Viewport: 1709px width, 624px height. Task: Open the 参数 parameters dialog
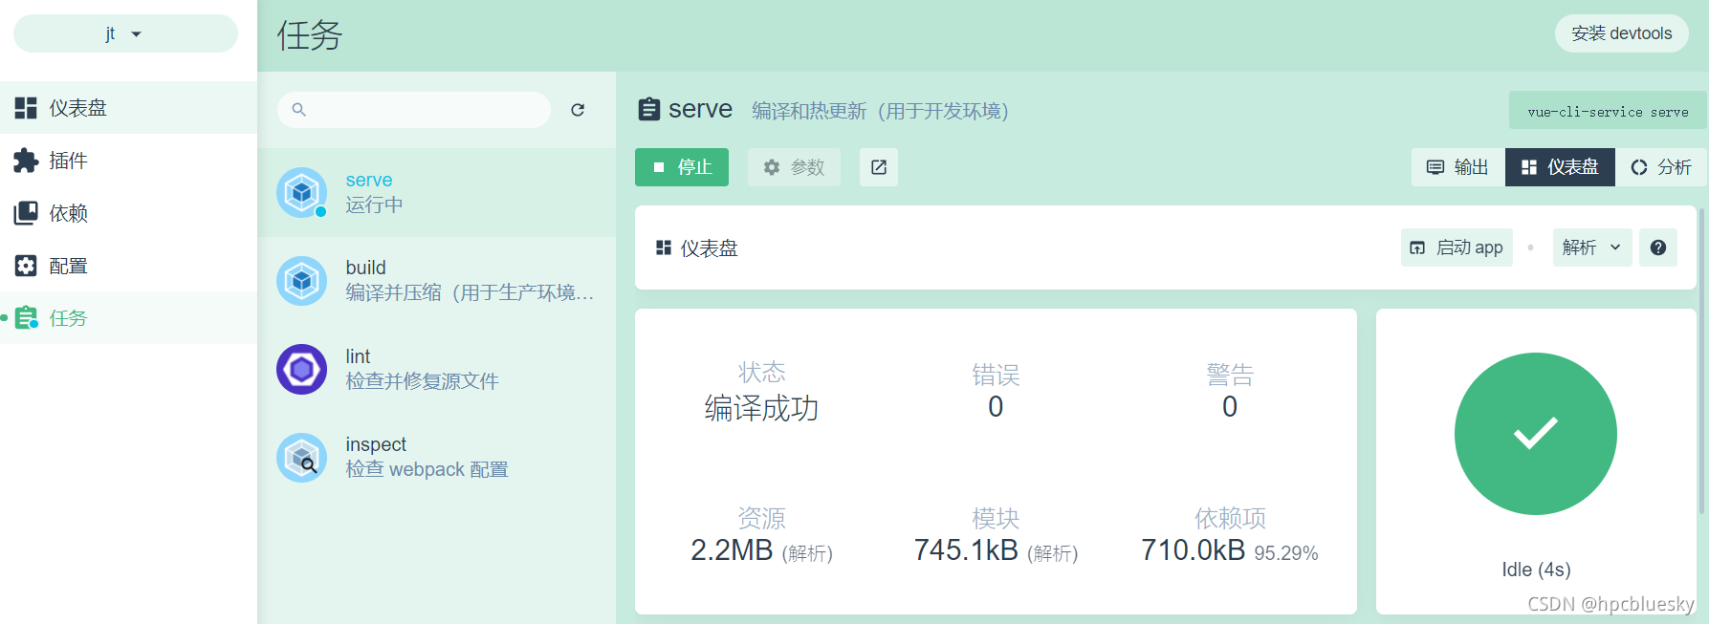[794, 167]
